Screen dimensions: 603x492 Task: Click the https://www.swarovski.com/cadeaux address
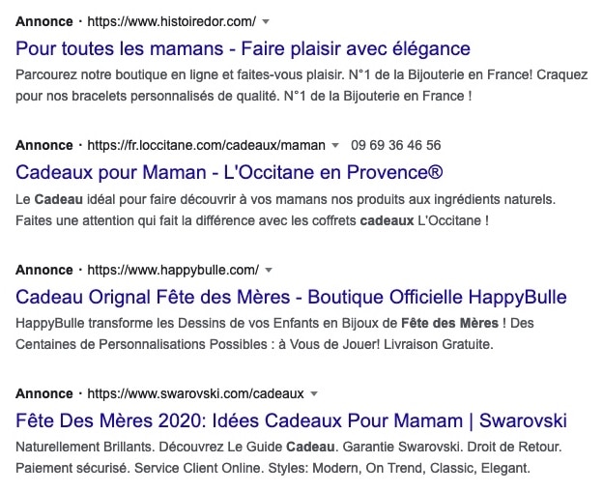195,393
